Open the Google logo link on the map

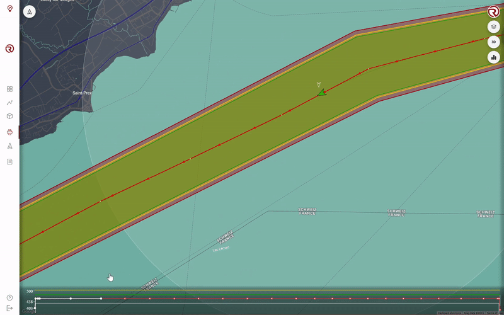(28, 311)
